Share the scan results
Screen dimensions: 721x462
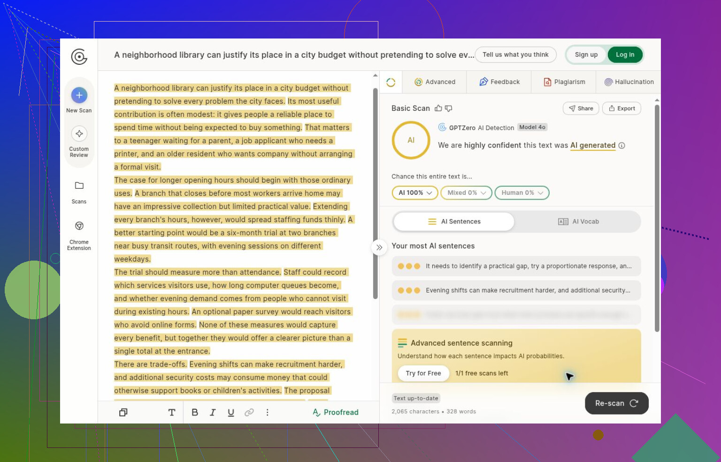click(581, 108)
